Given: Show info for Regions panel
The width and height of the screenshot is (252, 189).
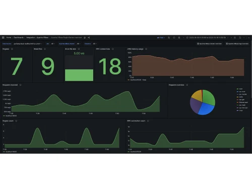Looking at the screenshot, I should coord(12,49).
